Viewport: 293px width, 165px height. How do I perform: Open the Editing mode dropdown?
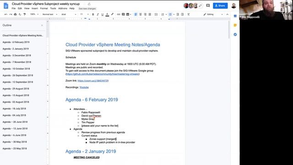[x=213, y=14]
